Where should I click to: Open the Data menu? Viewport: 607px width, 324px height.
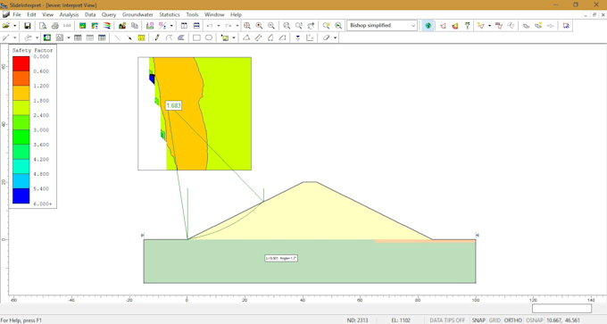[90, 14]
